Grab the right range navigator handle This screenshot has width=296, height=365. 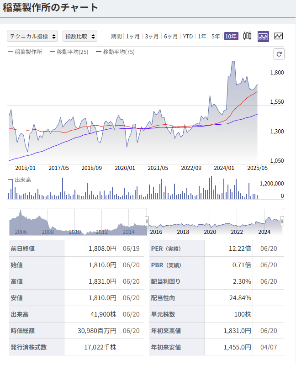282,221
